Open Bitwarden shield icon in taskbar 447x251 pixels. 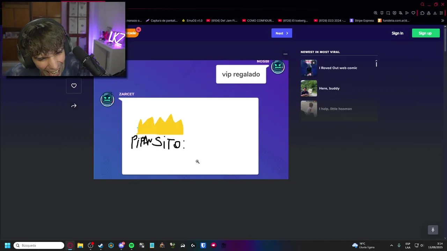[x=203, y=245]
